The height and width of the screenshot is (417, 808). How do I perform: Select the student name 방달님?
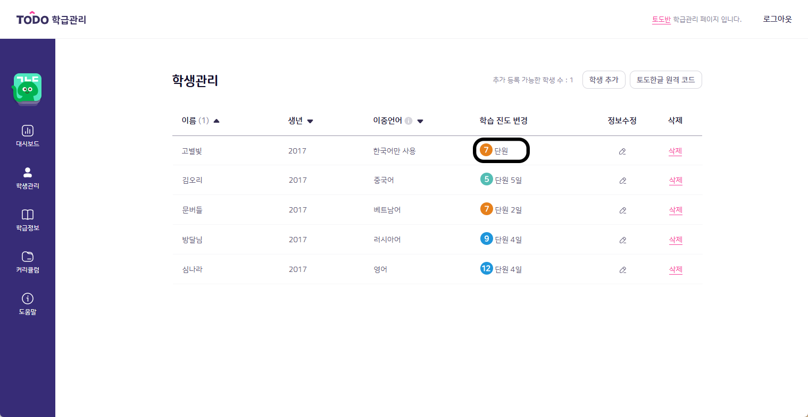coord(193,240)
